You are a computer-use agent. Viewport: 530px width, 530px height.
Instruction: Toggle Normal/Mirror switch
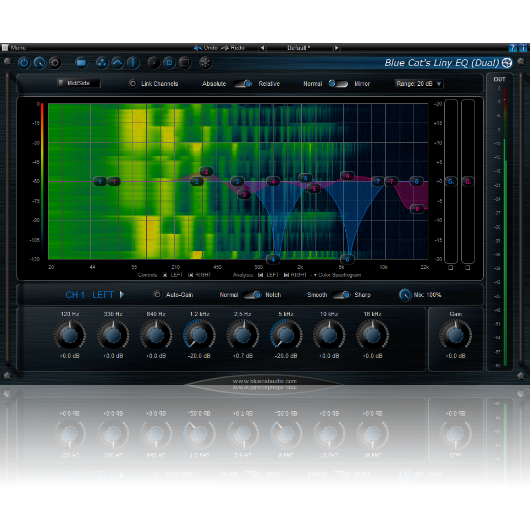click(338, 84)
